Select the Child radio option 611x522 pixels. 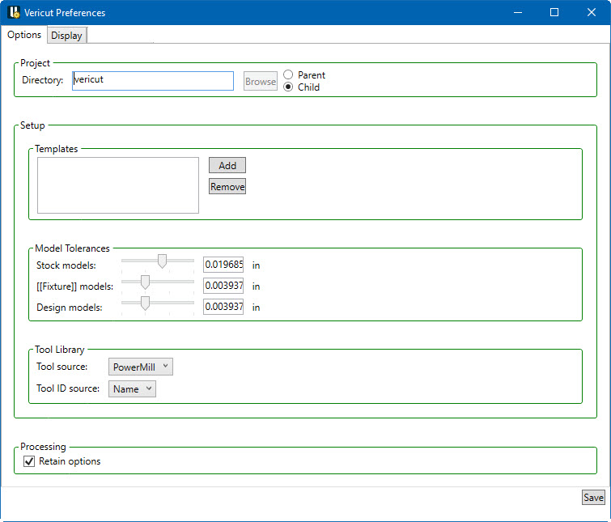click(288, 87)
